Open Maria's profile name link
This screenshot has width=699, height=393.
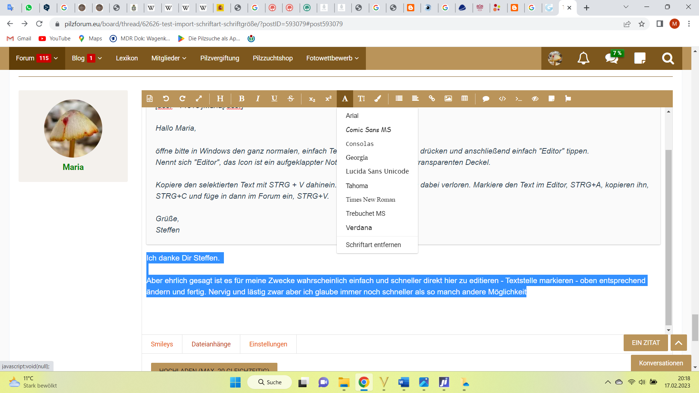coord(73,167)
